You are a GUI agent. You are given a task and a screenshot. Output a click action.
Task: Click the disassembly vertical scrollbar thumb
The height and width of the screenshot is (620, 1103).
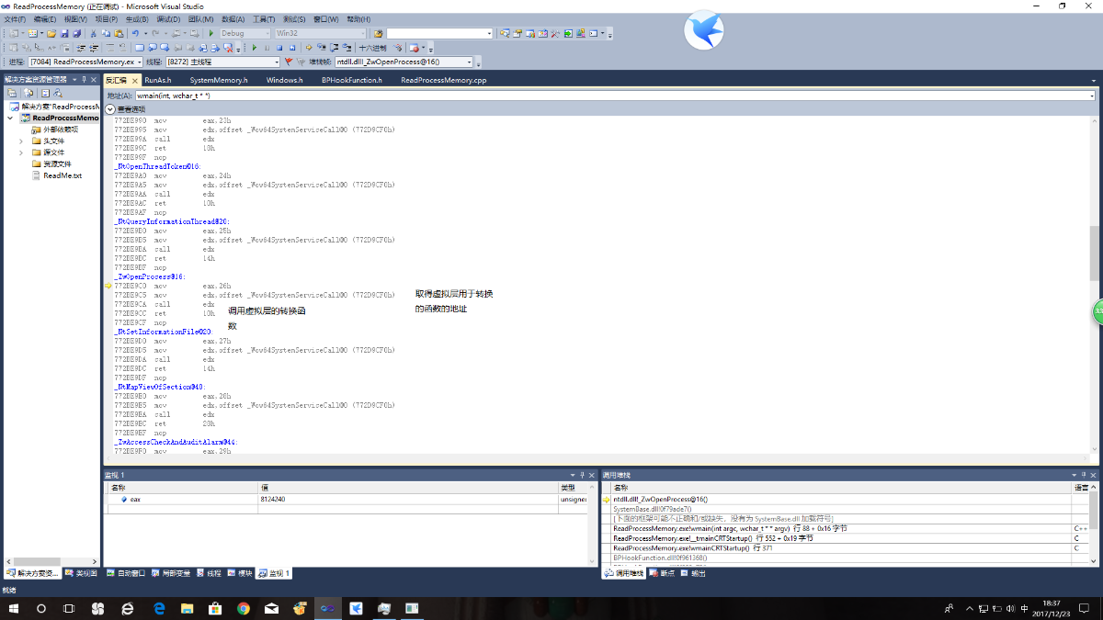1094,254
